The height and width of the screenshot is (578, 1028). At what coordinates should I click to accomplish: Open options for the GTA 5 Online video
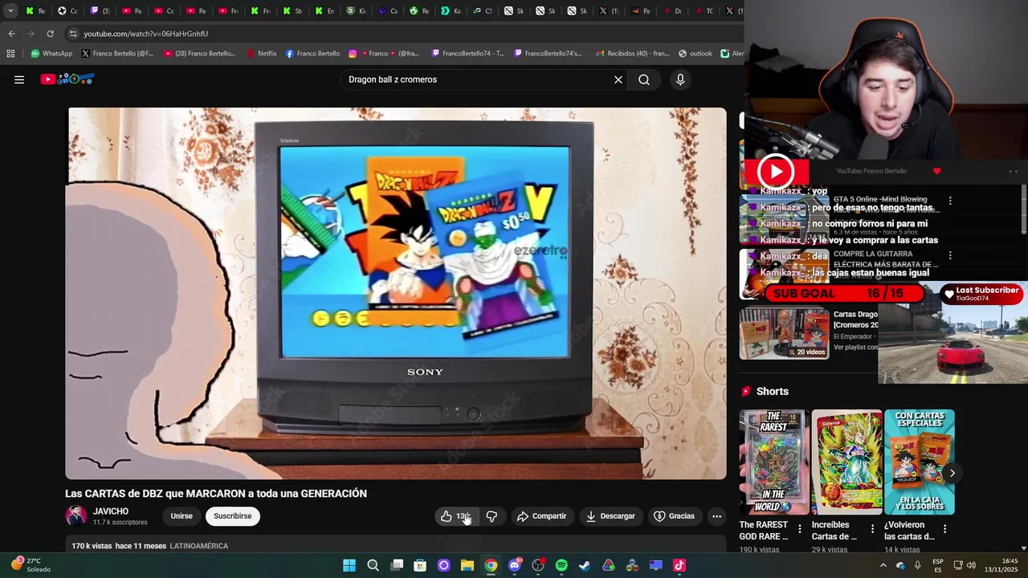(x=950, y=201)
